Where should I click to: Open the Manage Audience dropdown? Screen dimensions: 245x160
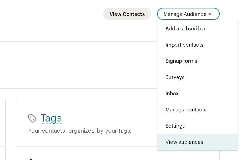(188, 14)
